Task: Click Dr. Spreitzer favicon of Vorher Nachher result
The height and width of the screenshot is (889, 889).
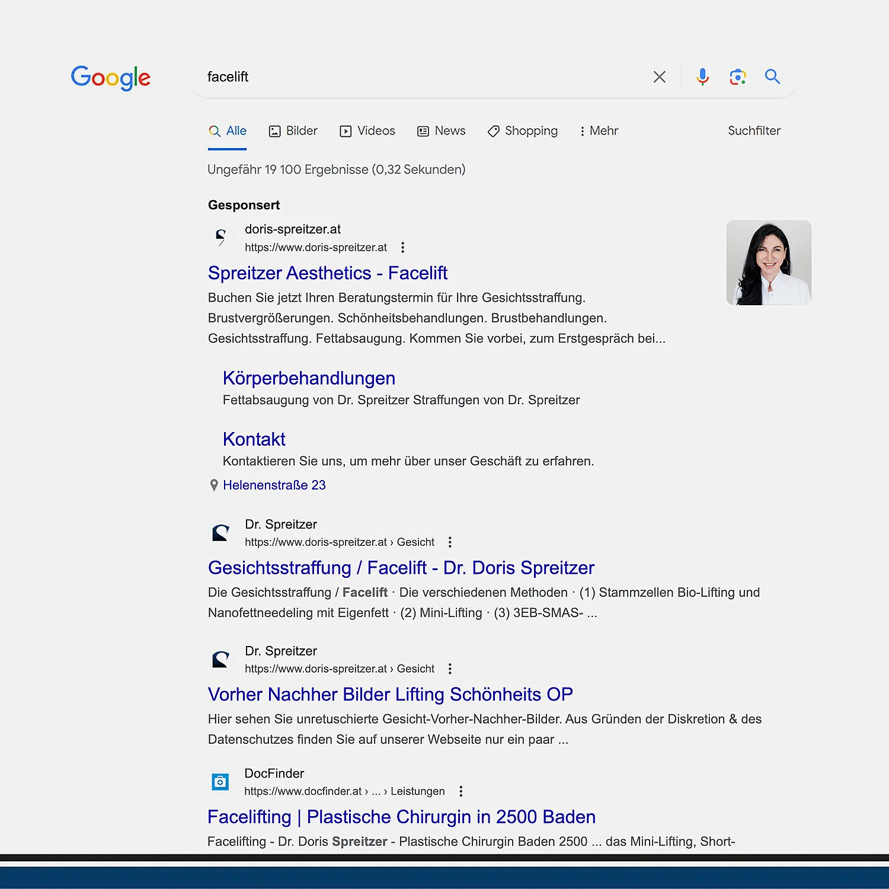Action: [x=220, y=659]
